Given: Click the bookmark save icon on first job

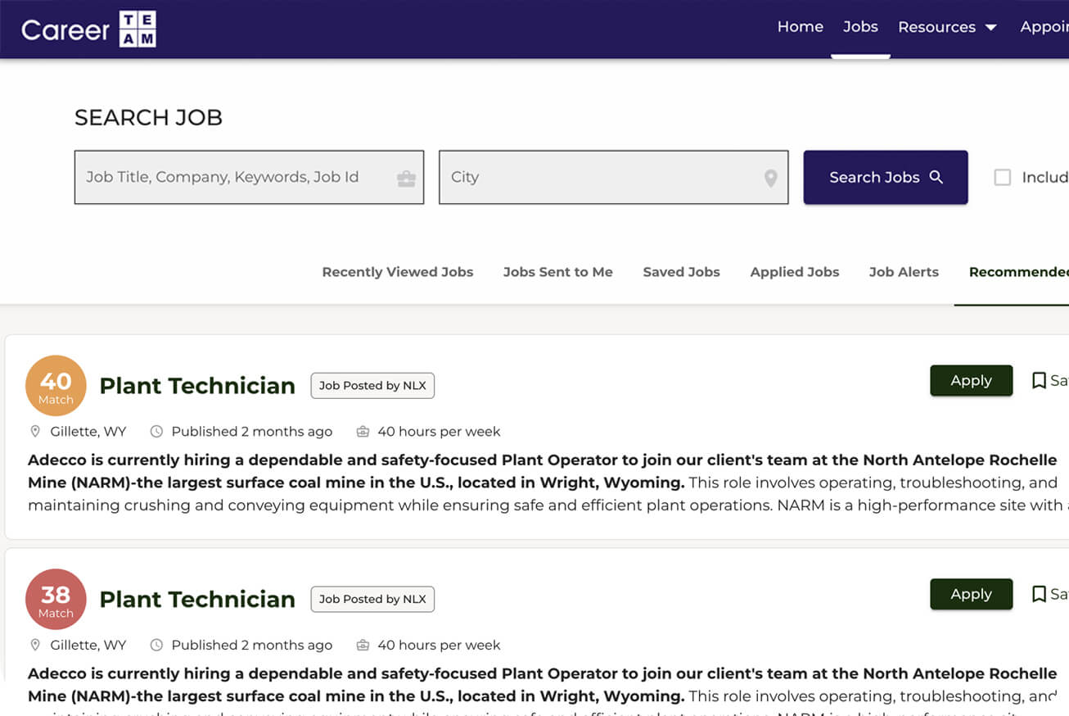Looking at the screenshot, I should [x=1039, y=380].
